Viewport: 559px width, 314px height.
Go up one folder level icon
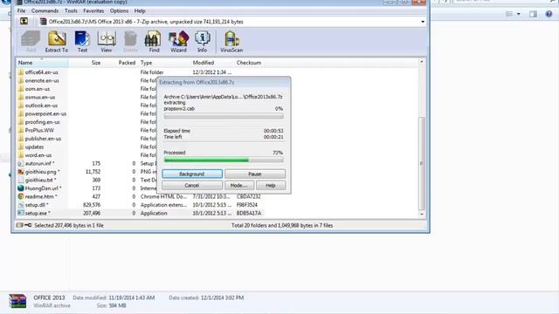click(24, 21)
